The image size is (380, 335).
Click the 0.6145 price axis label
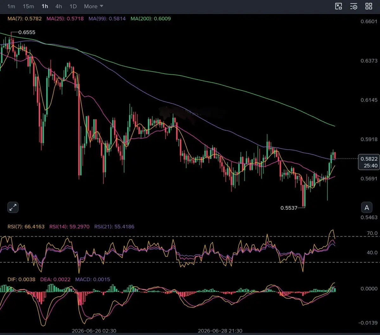[369, 100]
